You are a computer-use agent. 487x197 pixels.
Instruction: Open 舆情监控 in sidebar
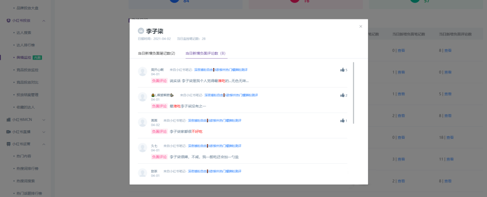click(x=23, y=58)
